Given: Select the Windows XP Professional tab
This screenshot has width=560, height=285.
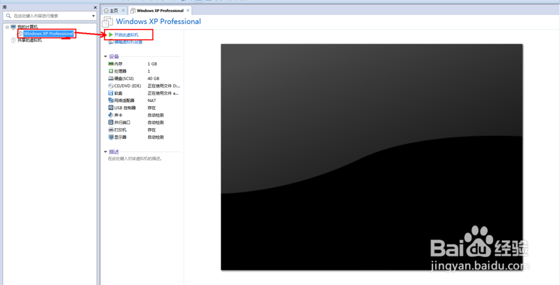Looking at the screenshot, I should 160,10.
